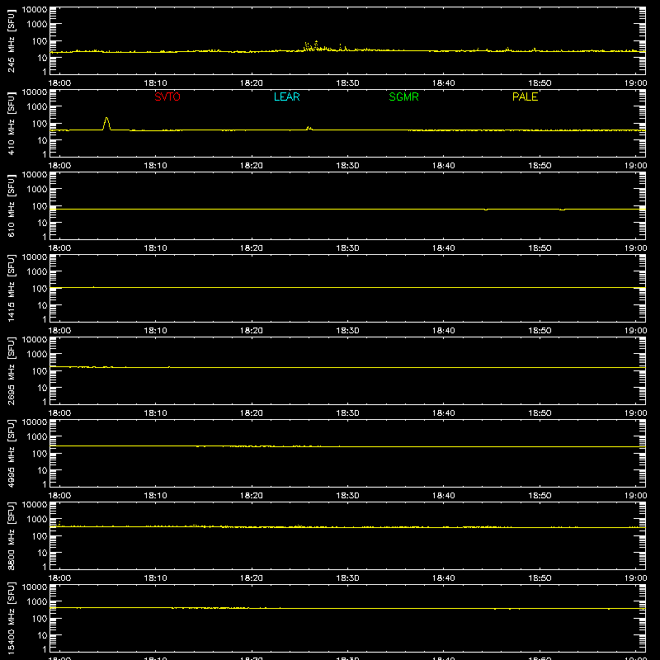Select the 15400 MHz [SFU] axis title
660x660 pixels.
click(x=11, y=619)
